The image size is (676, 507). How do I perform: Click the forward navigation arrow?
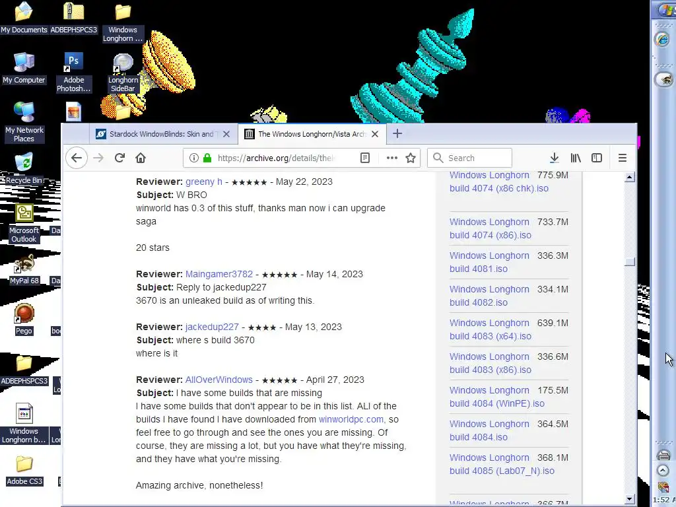(98, 158)
